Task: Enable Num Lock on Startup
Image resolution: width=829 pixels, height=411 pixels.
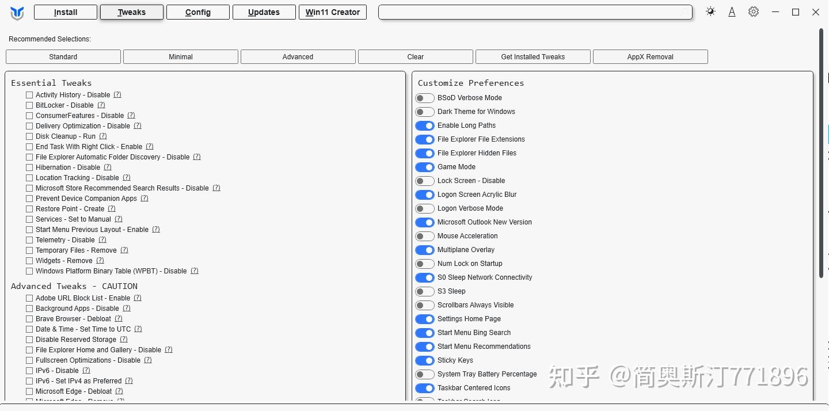Action: (425, 264)
